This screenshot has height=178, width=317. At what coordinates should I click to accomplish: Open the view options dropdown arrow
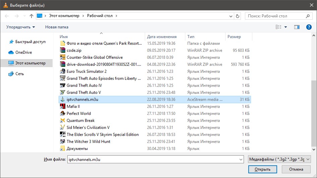(x=286, y=27)
